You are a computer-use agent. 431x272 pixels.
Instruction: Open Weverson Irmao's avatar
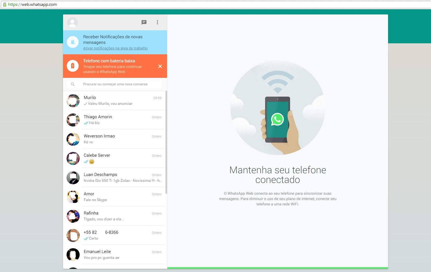point(73,139)
